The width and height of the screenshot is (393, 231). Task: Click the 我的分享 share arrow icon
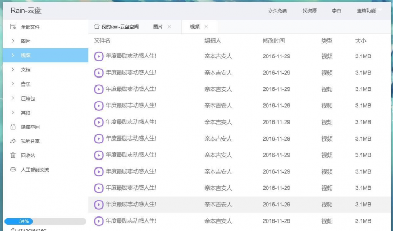12,141
